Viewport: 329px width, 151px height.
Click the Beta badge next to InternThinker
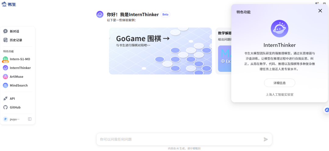coord(165,15)
